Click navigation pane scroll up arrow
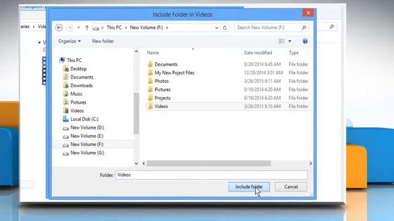 pos(136,52)
